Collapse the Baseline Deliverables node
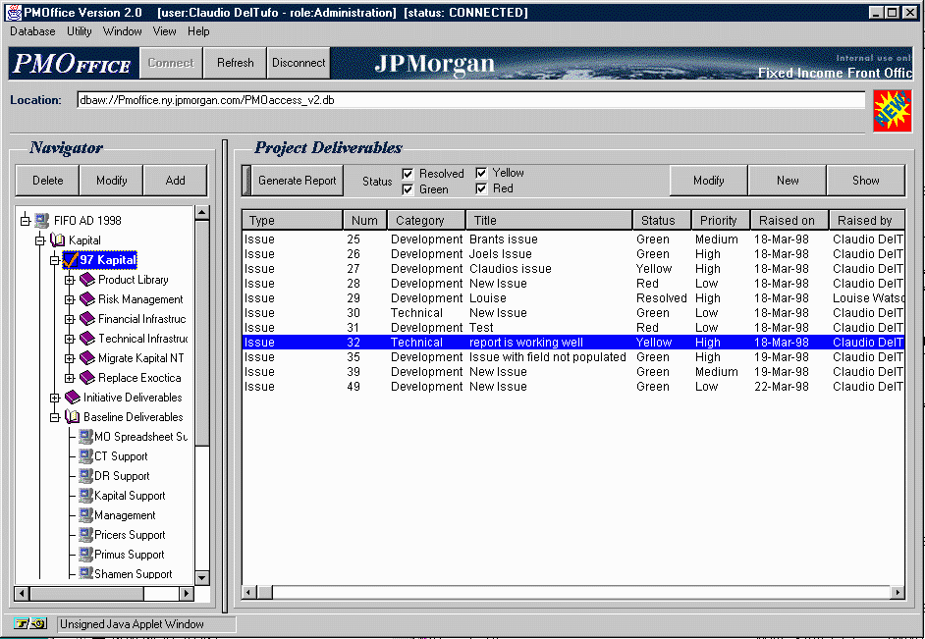 [55, 417]
